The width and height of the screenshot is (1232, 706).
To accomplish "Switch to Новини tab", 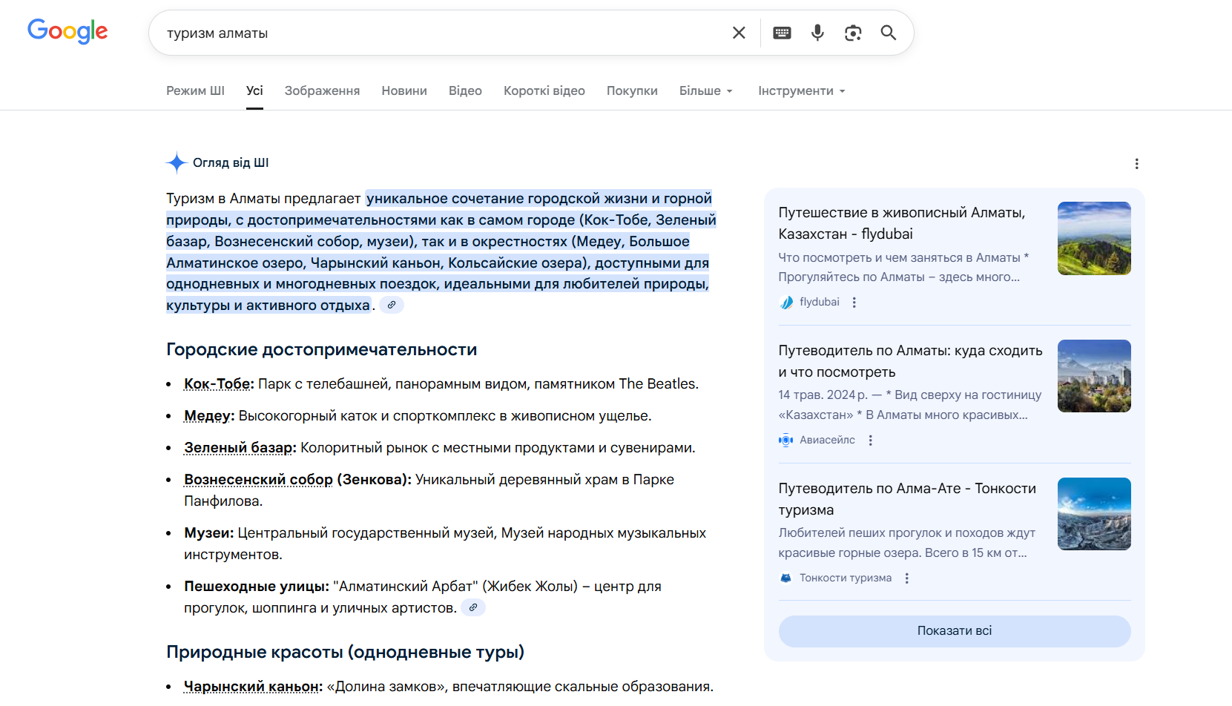I will [404, 90].
